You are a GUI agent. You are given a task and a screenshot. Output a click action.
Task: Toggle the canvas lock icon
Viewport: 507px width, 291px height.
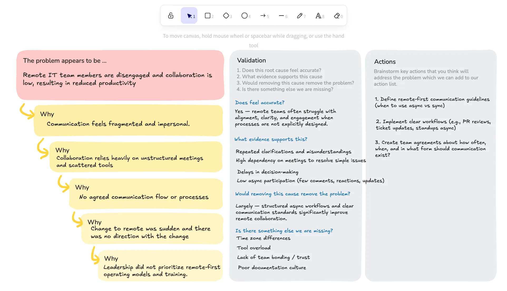[x=171, y=16]
